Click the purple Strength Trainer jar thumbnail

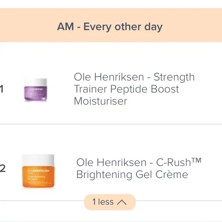point(36,90)
